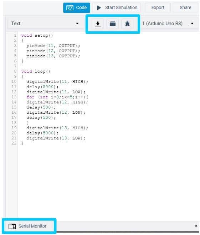Click the void loop() line
The width and height of the screenshot is (200, 235).
pyautogui.click(x=36, y=71)
